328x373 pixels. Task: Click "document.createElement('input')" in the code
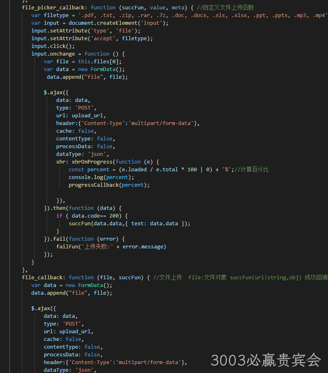click(x=117, y=23)
